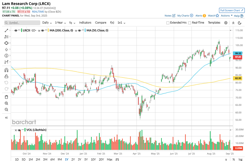This screenshot has height=161, width=246.
Task: Select the 6M range
Action: click(x=52, y=159)
